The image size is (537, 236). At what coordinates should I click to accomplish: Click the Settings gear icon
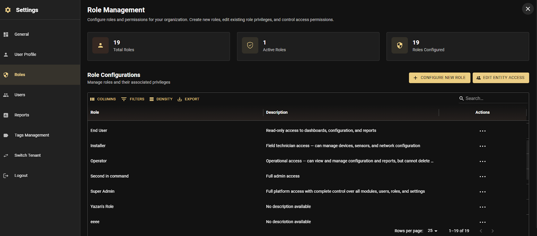pyautogui.click(x=8, y=10)
